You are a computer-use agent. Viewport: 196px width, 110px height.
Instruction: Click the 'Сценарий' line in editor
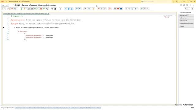coord(43,24)
